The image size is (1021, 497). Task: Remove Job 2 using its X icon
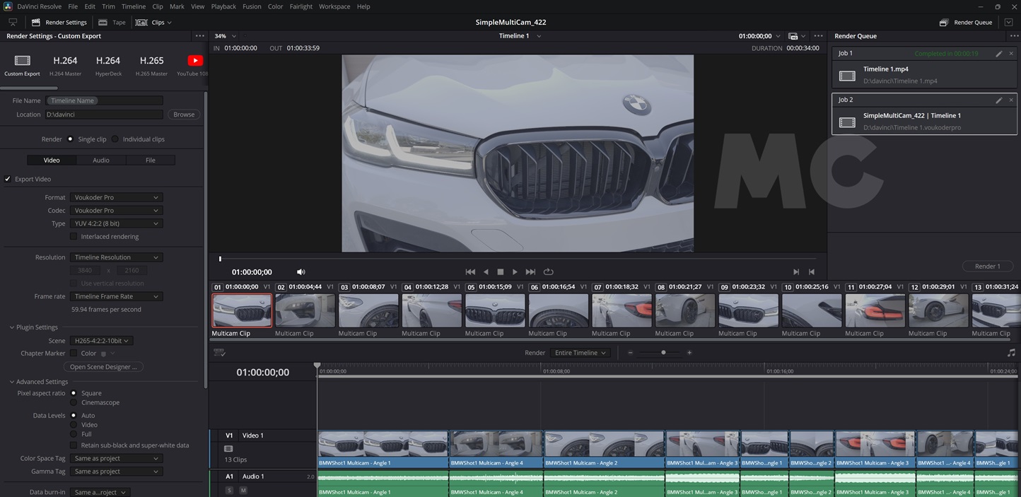pyautogui.click(x=1011, y=100)
